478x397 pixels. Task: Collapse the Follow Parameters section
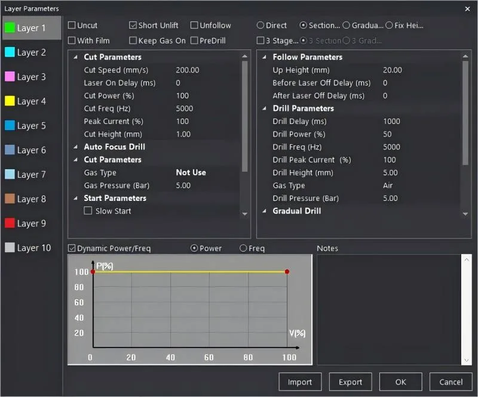point(265,57)
